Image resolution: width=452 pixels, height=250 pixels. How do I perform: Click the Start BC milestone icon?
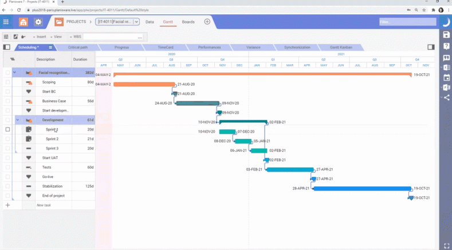tap(29, 92)
